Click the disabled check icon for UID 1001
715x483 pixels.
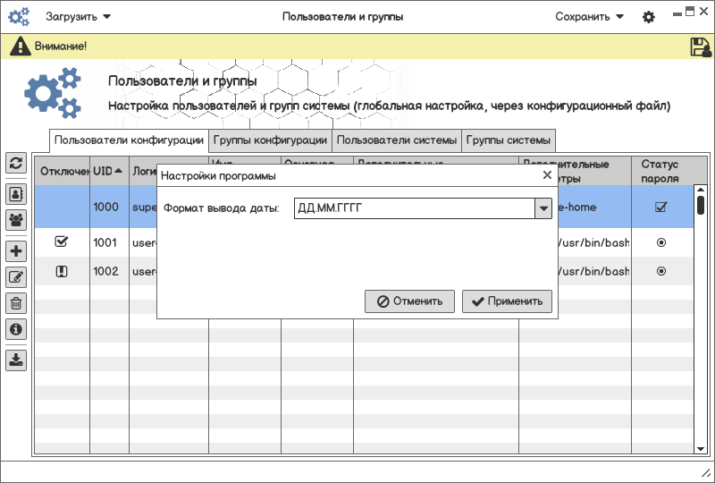(x=61, y=241)
